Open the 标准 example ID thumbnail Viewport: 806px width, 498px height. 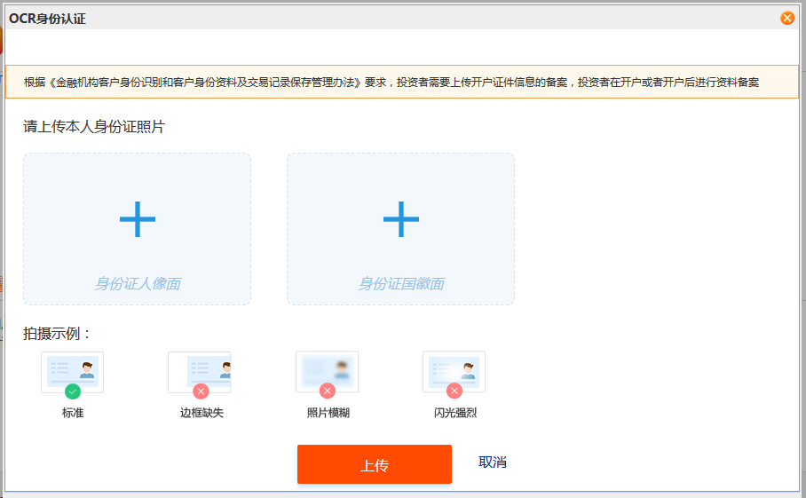point(73,370)
